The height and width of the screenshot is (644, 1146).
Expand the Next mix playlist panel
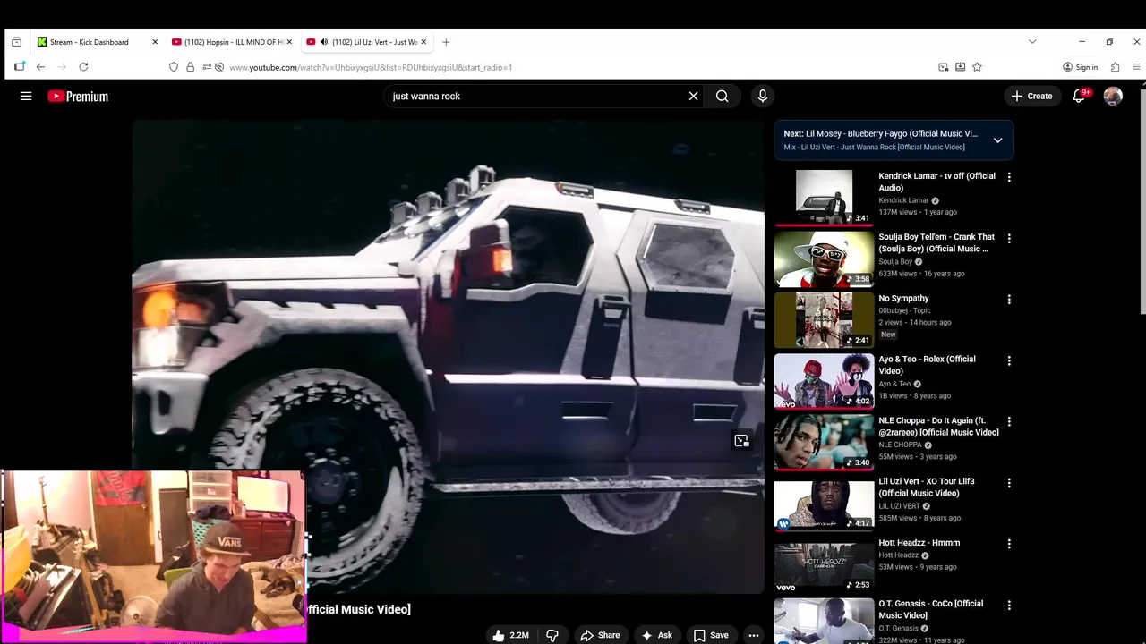[997, 140]
